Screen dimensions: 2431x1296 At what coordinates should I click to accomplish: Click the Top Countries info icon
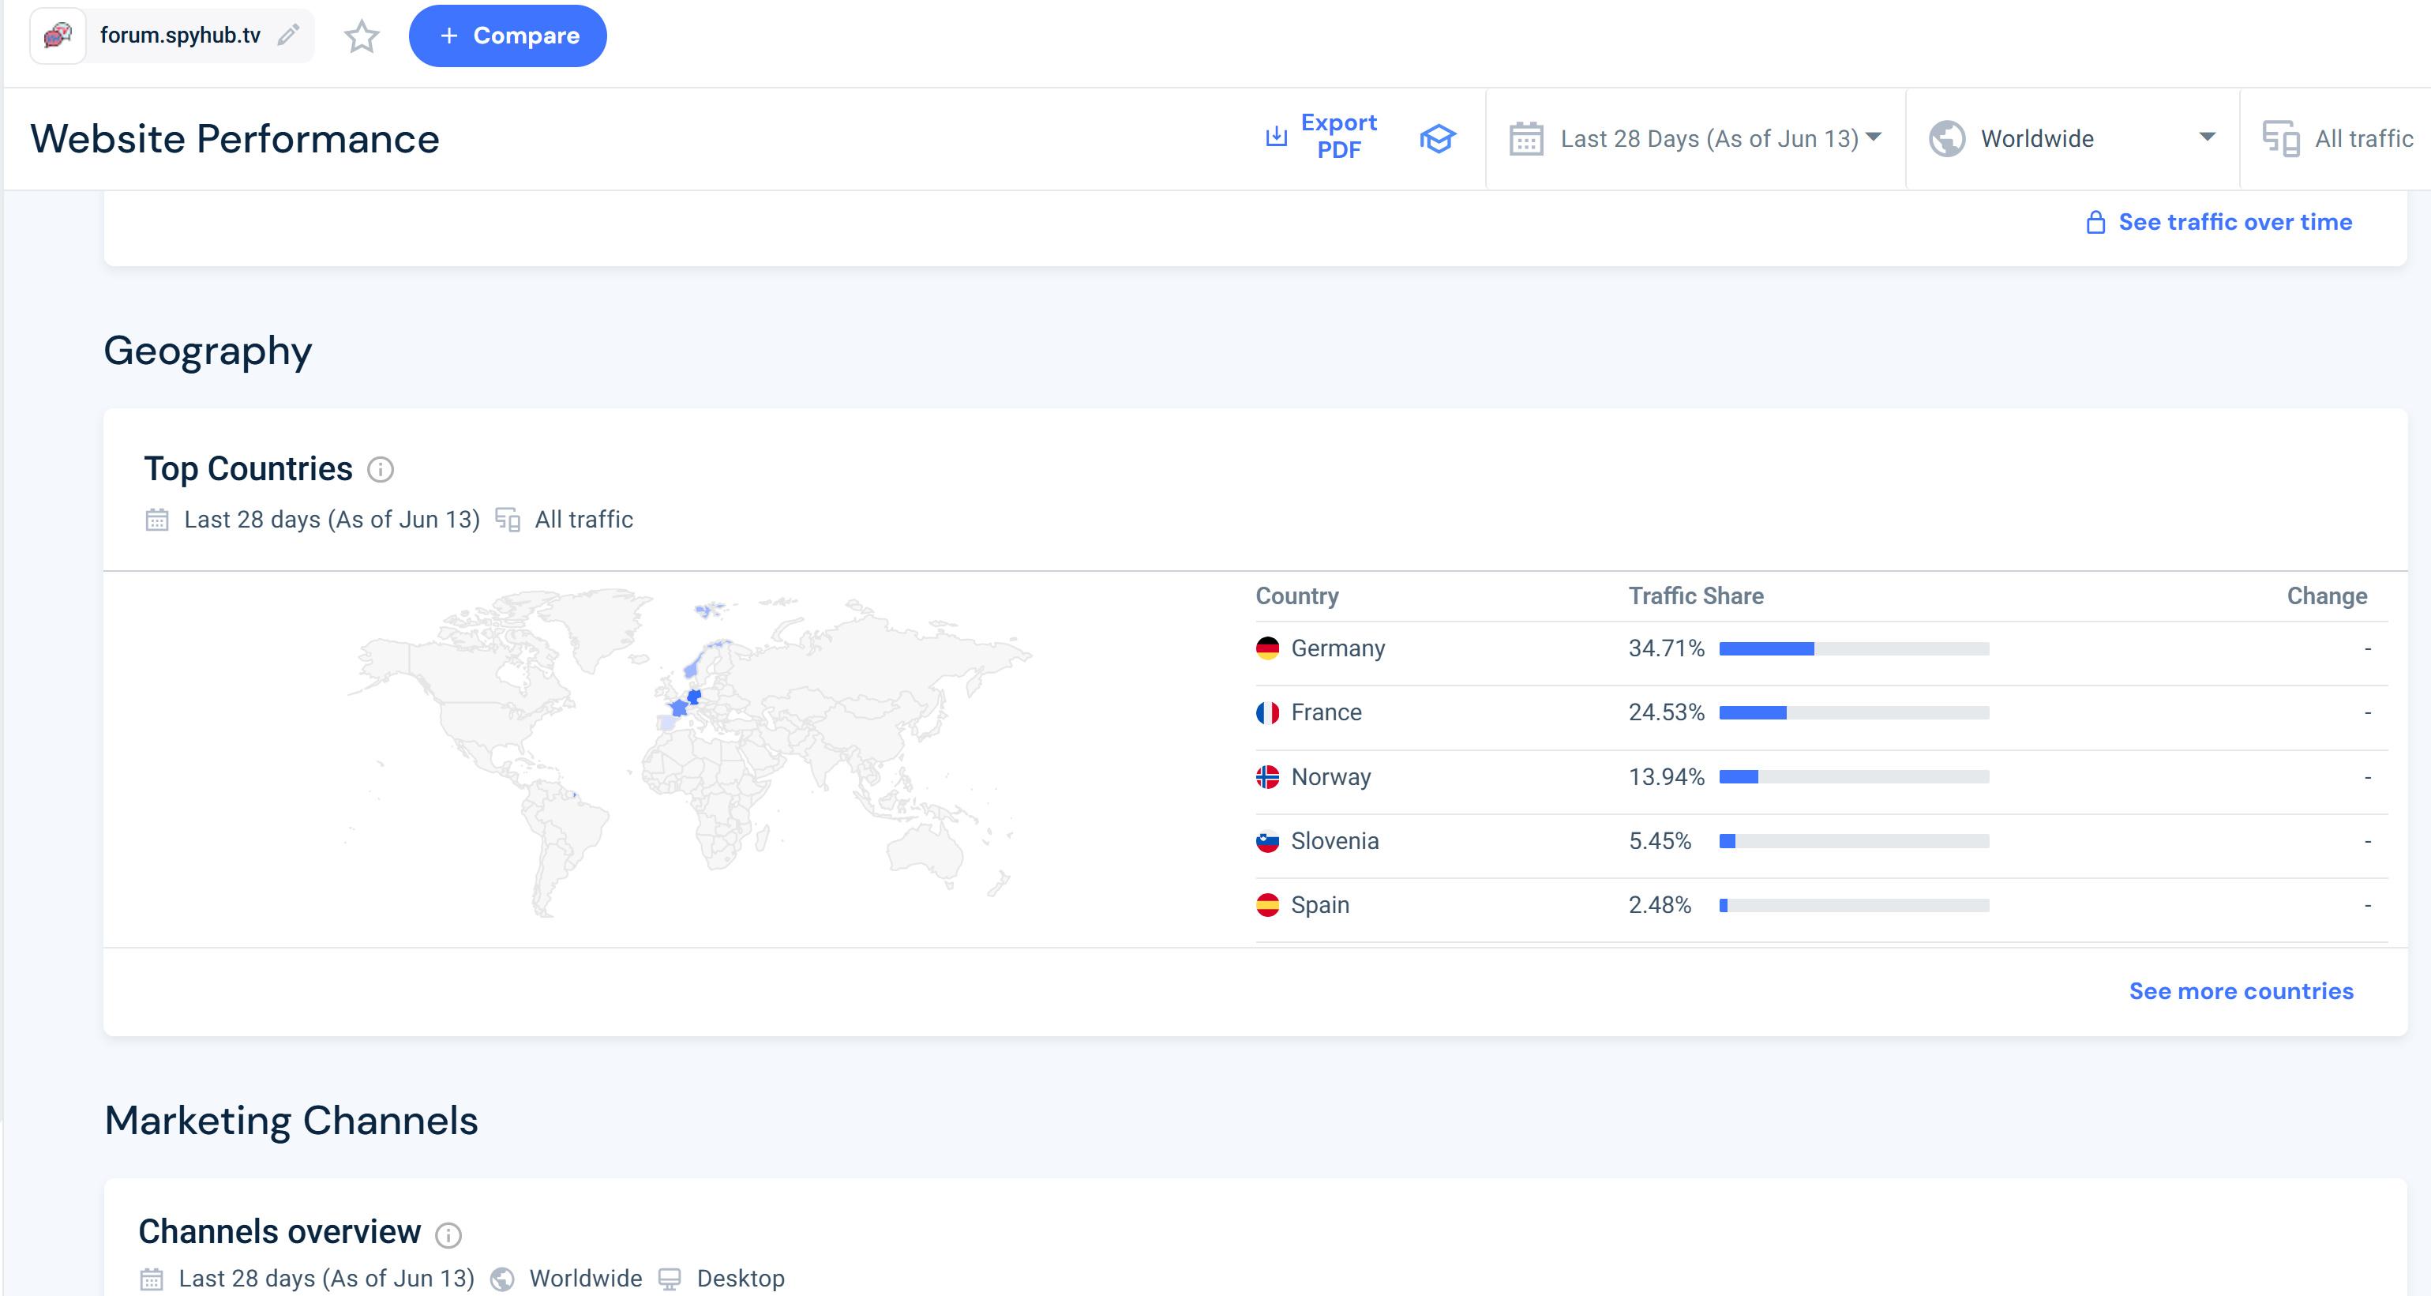pos(381,469)
